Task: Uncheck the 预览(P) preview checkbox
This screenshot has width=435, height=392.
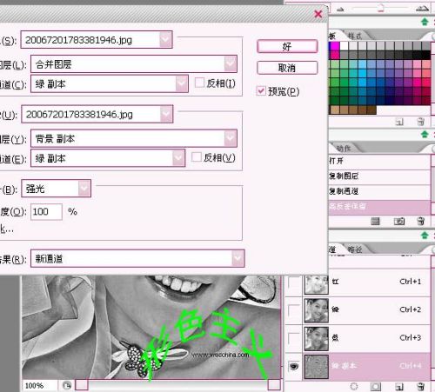Action: pos(261,91)
